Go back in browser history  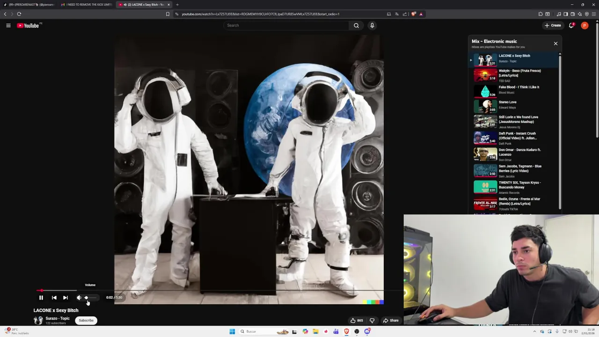click(5, 14)
